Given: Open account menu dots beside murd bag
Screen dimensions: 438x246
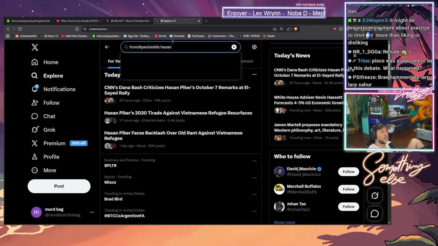Looking at the screenshot, I should tap(92, 212).
